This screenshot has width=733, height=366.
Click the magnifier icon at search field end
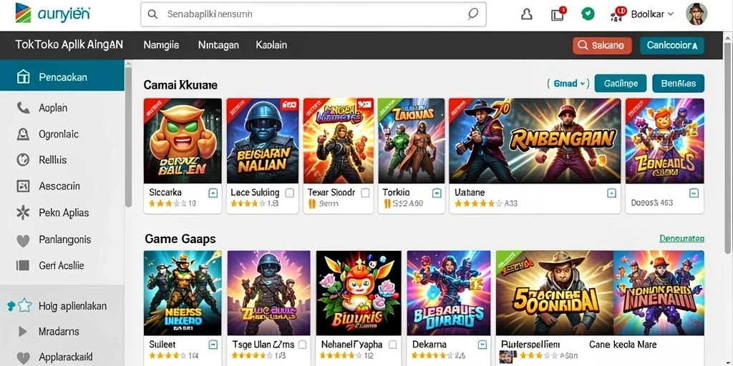472,14
